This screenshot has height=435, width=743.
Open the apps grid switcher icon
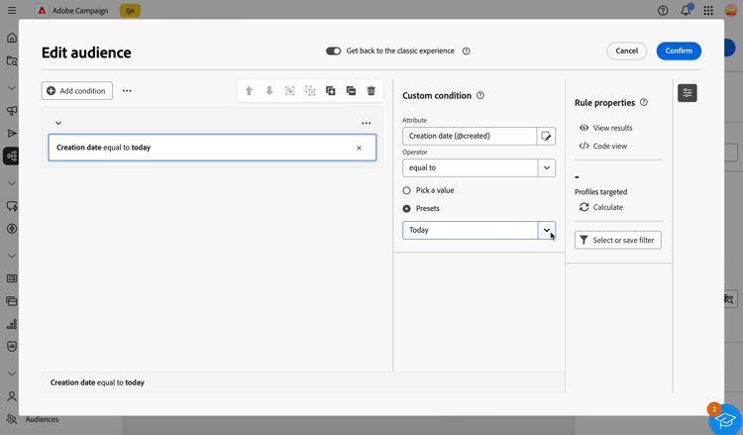pyautogui.click(x=708, y=11)
